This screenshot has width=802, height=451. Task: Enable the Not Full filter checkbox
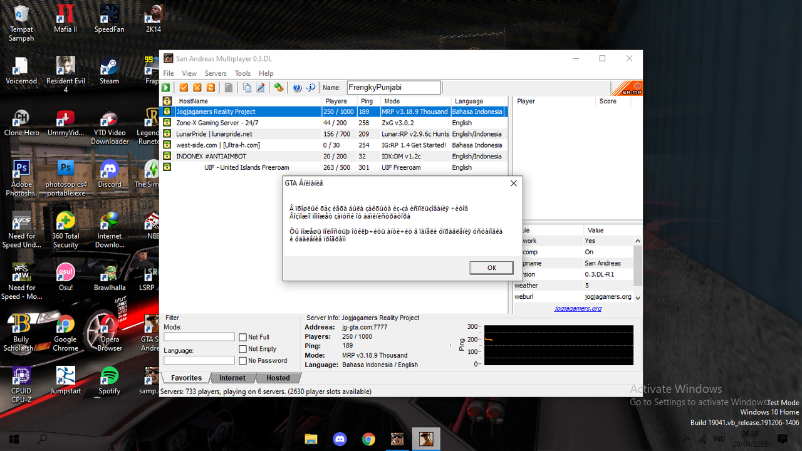click(243, 337)
